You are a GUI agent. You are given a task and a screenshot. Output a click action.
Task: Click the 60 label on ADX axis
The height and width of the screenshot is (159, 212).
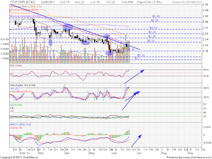point(205,109)
